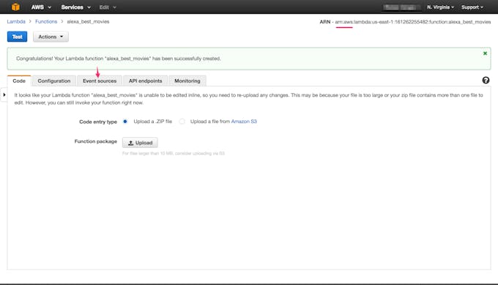Click the blue Test button

(17, 37)
